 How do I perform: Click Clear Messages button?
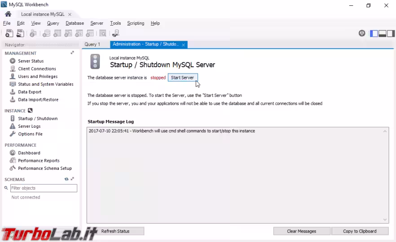coord(302,231)
